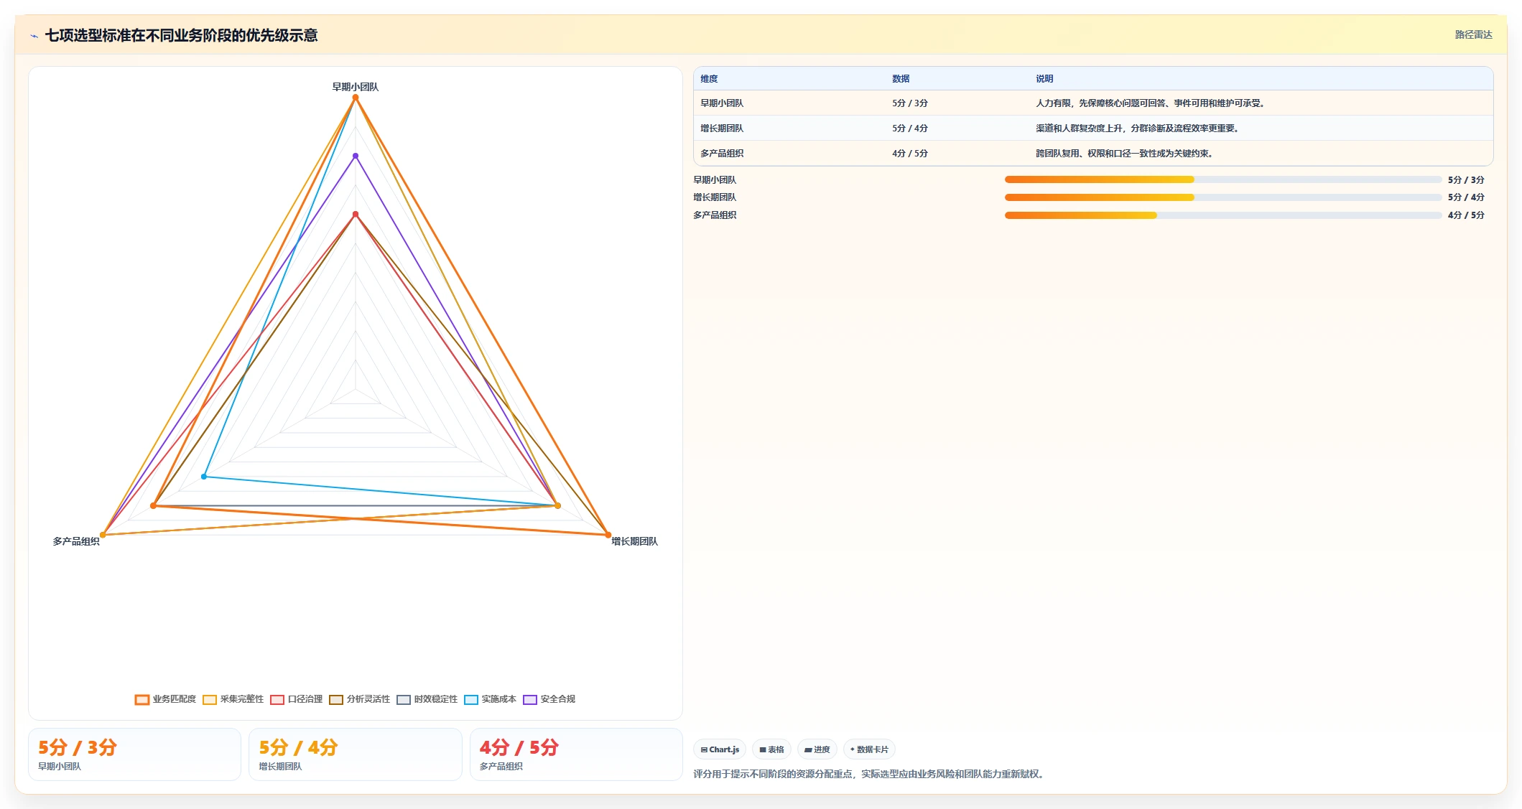Image resolution: width=1522 pixels, height=809 pixels.
Task: Click the 增长期团队 progress bar
Action: 1222,197
